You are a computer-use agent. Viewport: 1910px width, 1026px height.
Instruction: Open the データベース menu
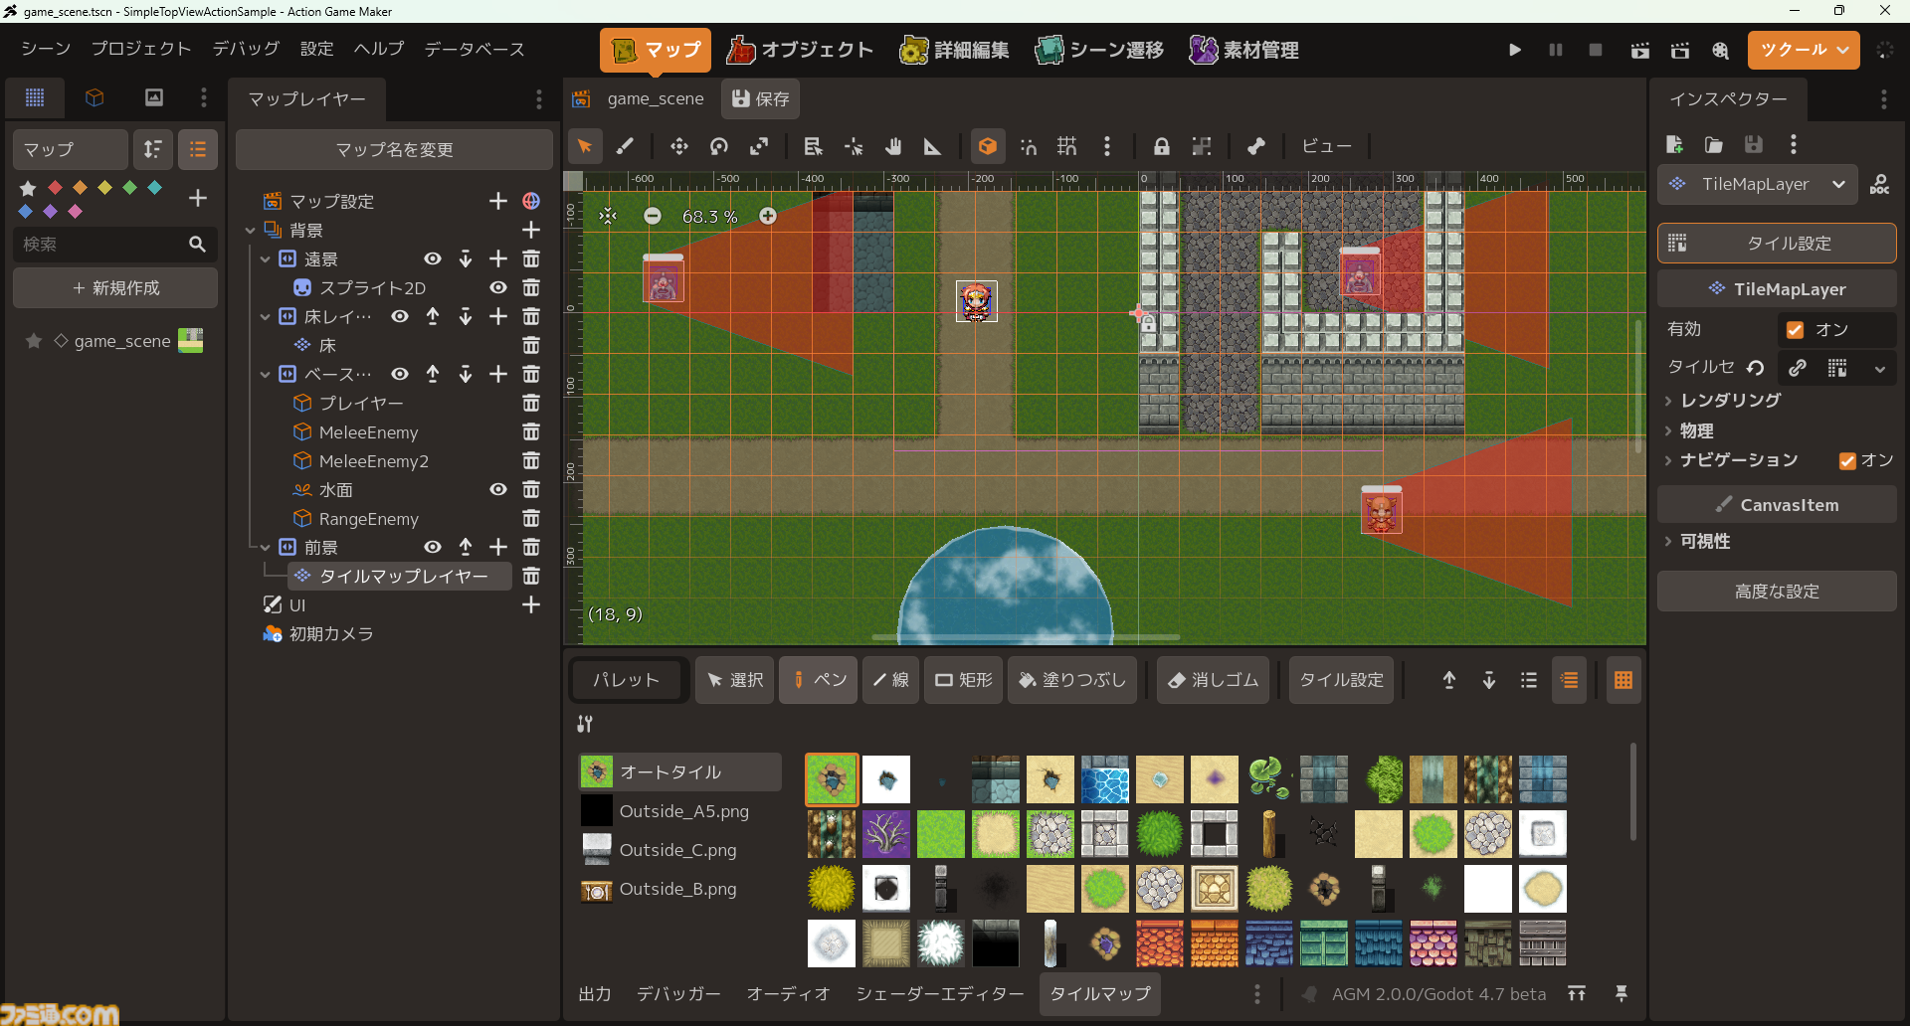pos(475,49)
